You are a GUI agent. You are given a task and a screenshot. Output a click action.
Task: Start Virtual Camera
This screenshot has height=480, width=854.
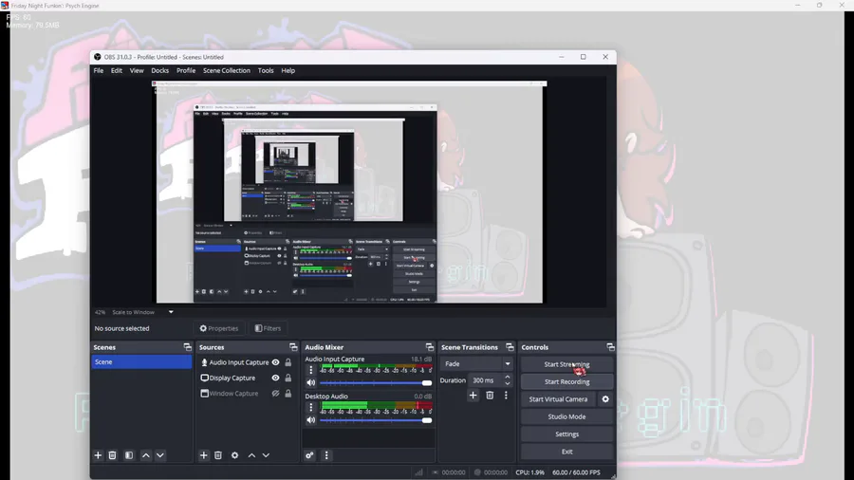pyautogui.click(x=558, y=399)
